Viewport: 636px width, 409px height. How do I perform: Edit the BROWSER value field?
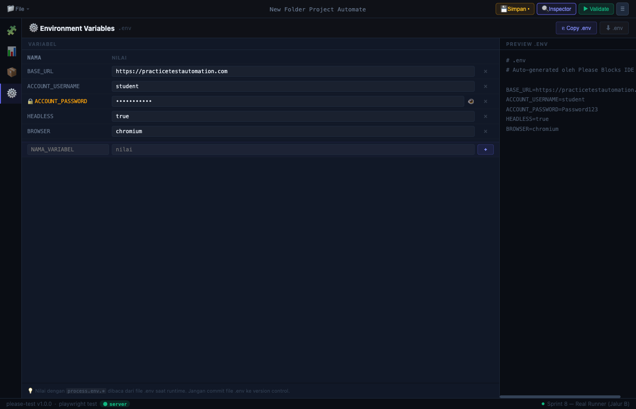click(x=293, y=131)
